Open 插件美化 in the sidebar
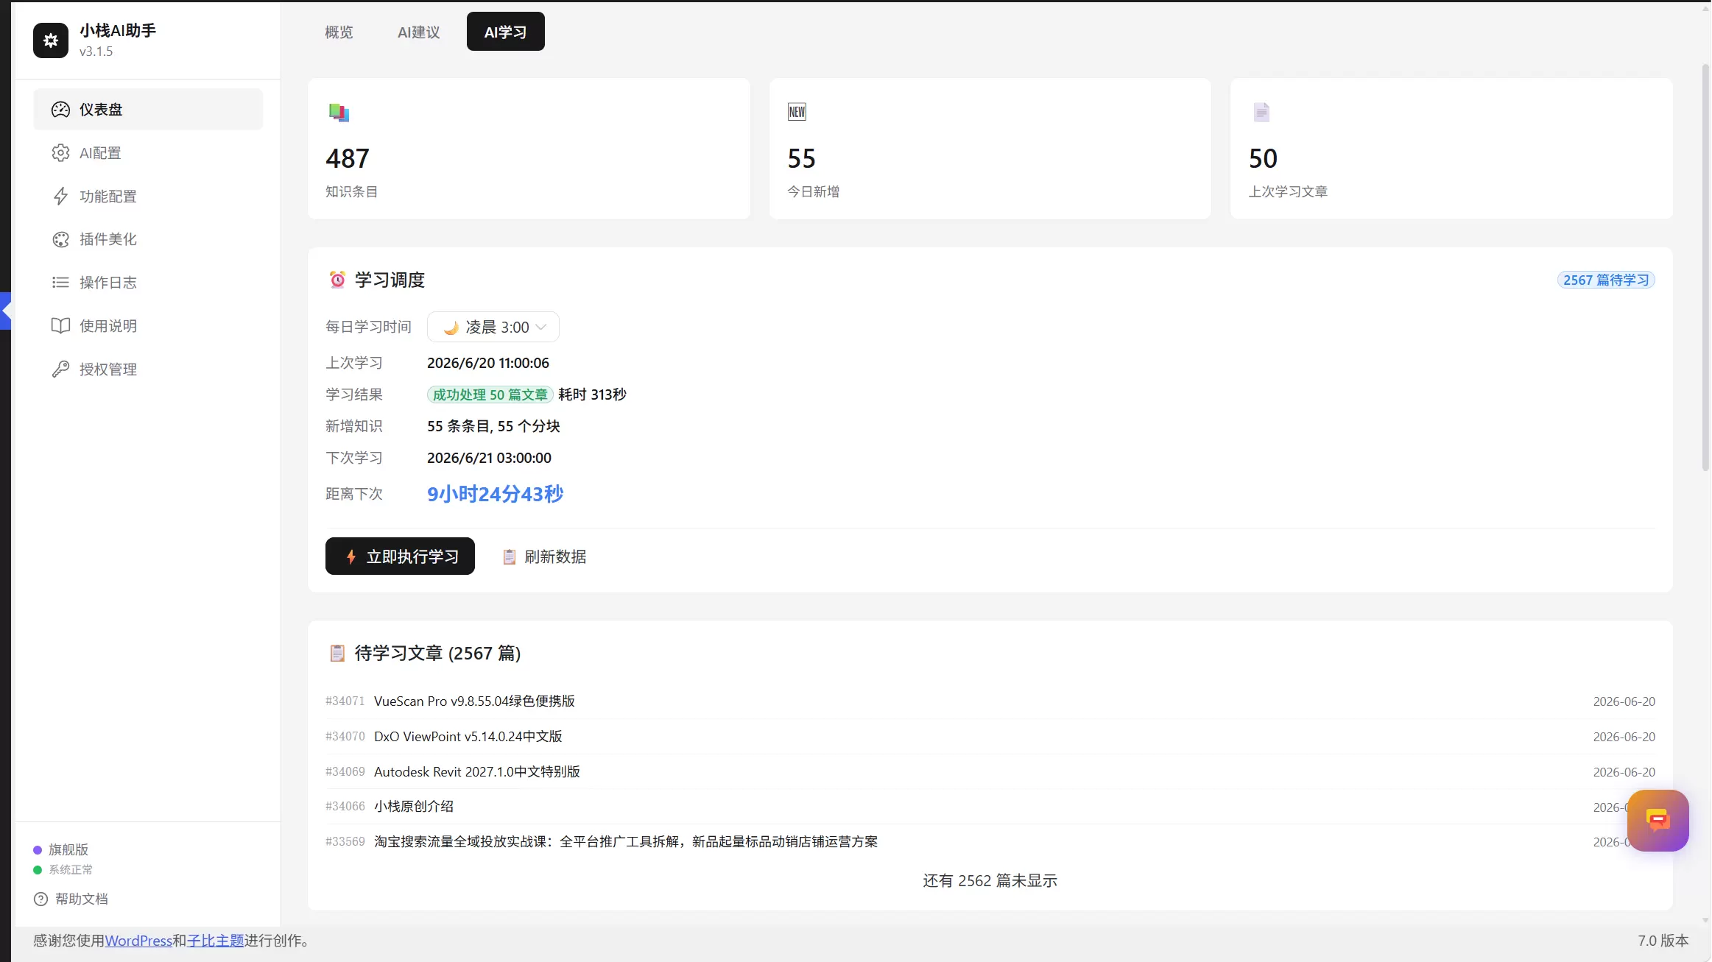 point(148,239)
